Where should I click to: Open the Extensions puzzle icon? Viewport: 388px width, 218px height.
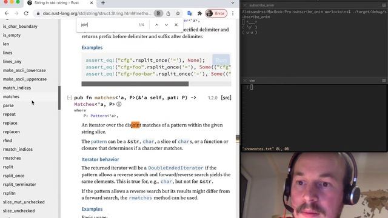(199, 13)
